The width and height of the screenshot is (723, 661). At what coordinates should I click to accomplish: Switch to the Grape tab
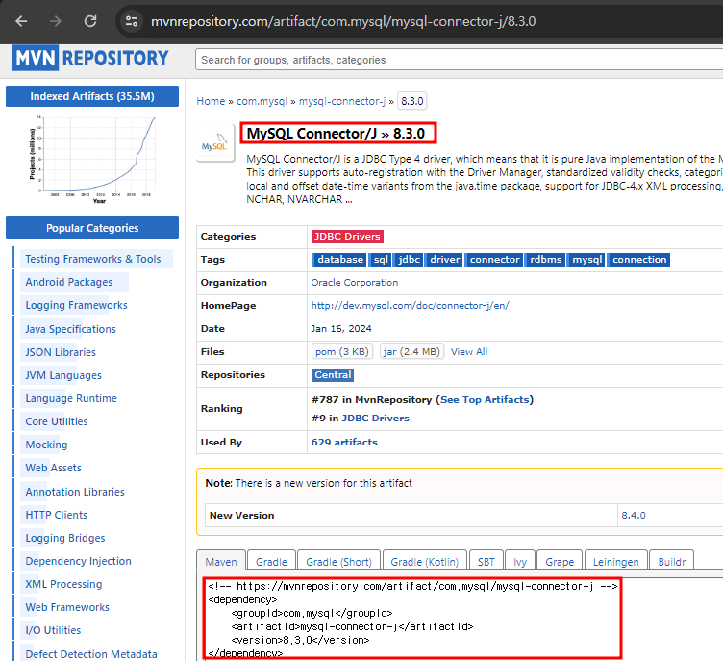coord(560,562)
